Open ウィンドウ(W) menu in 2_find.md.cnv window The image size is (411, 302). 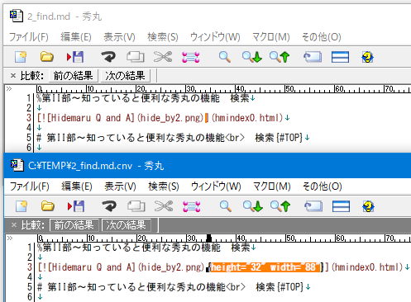216,186
